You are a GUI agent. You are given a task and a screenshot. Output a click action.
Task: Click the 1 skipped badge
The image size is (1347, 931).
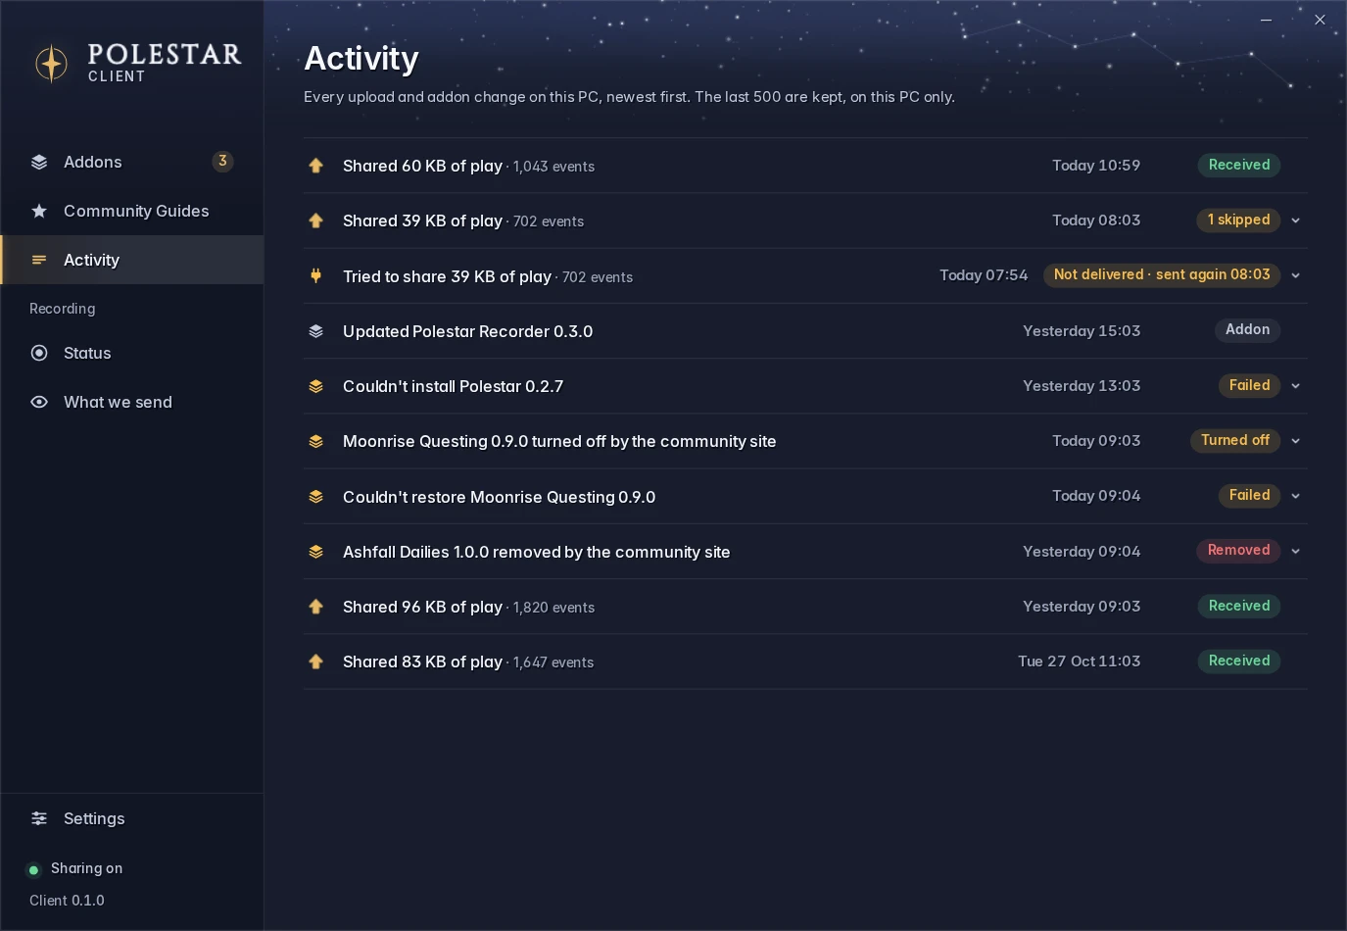1238,220
